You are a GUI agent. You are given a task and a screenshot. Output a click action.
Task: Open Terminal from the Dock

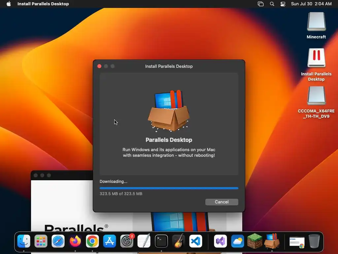coord(161,241)
